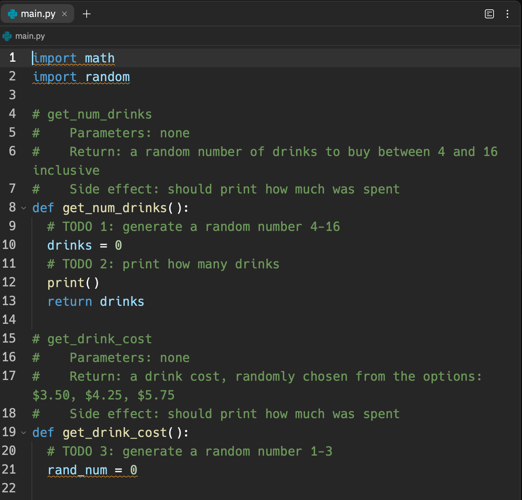Click the X icon on the main.py tab
The width and height of the screenshot is (522, 500).
[x=64, y=14]
